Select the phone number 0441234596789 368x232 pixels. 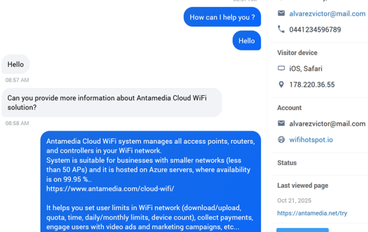pyautogui.click(x=315, y=29)
